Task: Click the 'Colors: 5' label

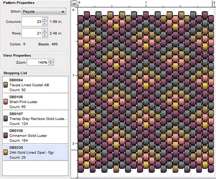Action: pos(17,44)
